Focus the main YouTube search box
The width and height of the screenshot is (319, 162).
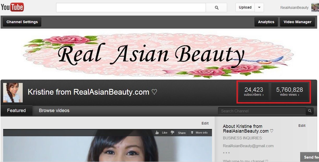131,8
